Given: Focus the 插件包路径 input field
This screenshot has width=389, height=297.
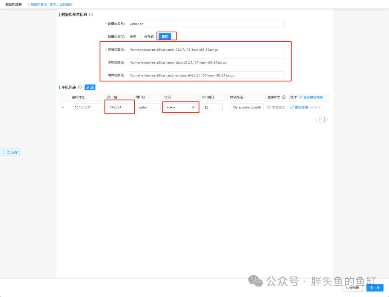Looking at the screenshot, I should coord(206,75).
